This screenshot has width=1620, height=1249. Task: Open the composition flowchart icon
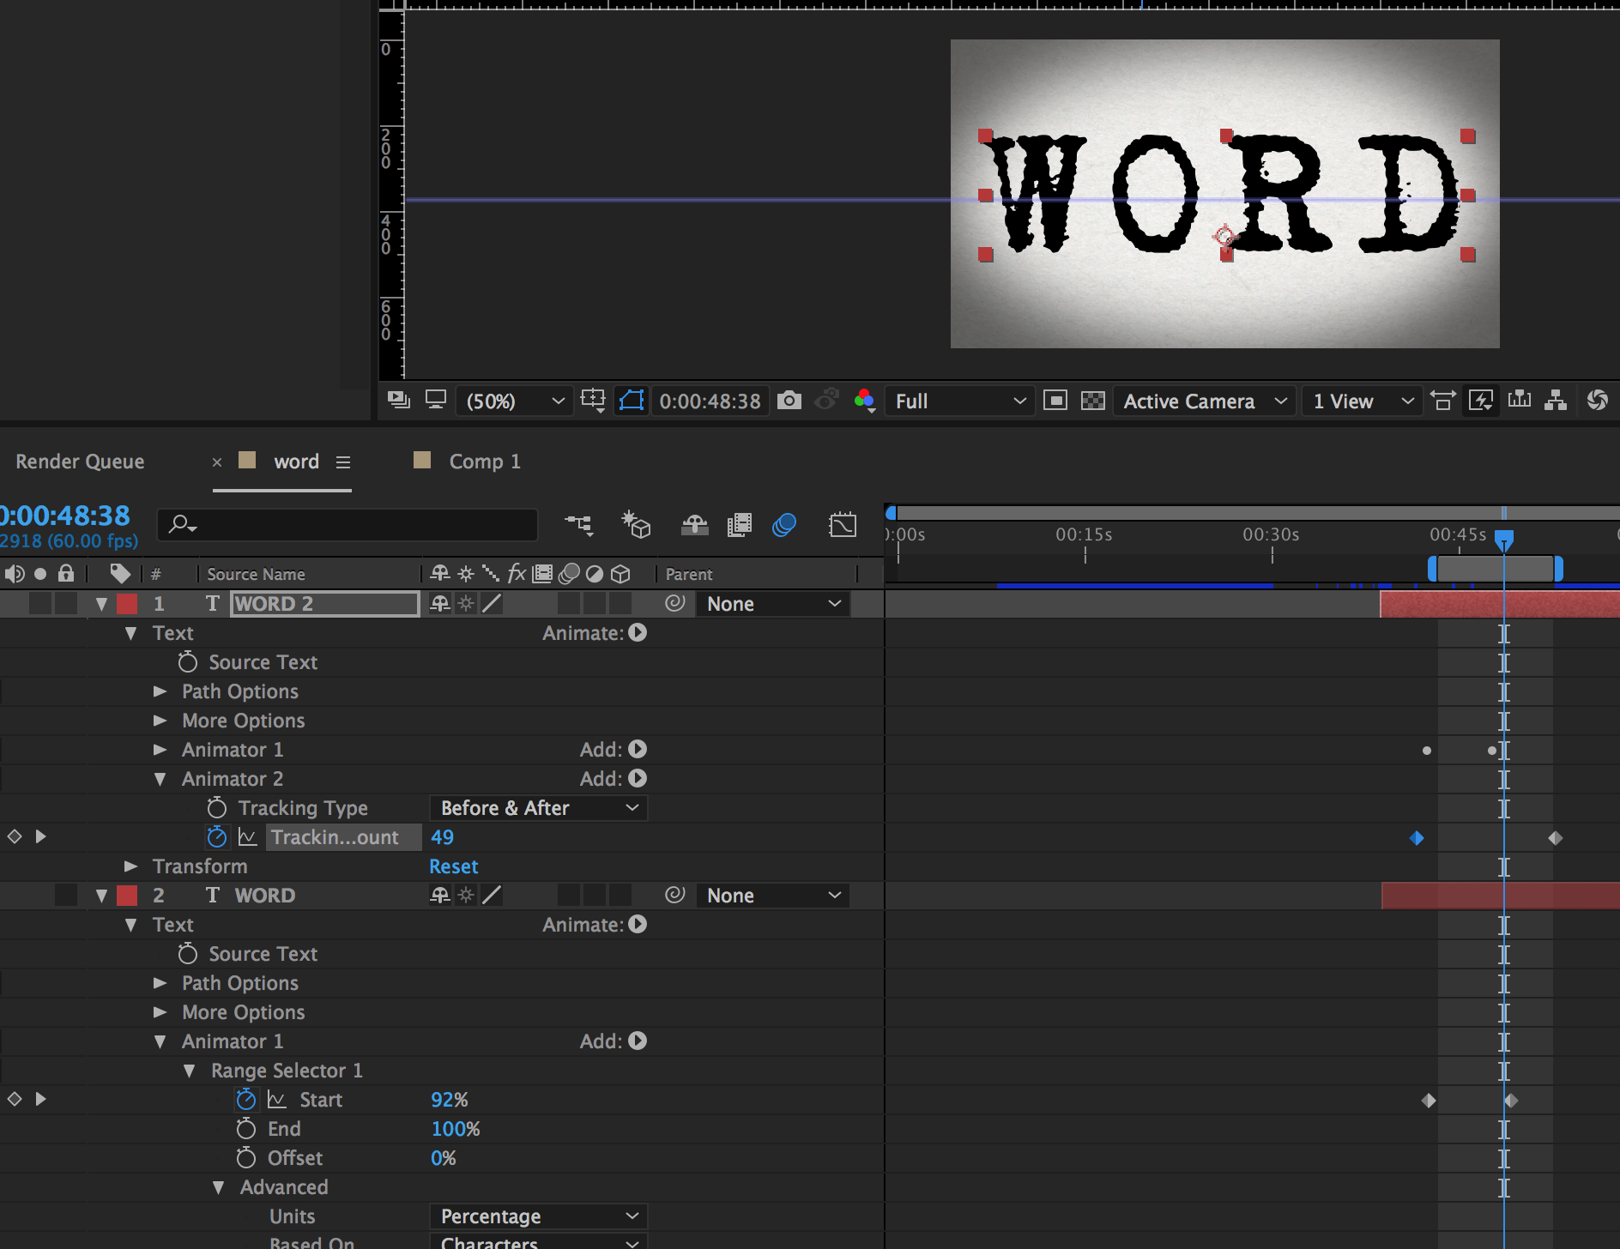click(x=1556, y=400)
